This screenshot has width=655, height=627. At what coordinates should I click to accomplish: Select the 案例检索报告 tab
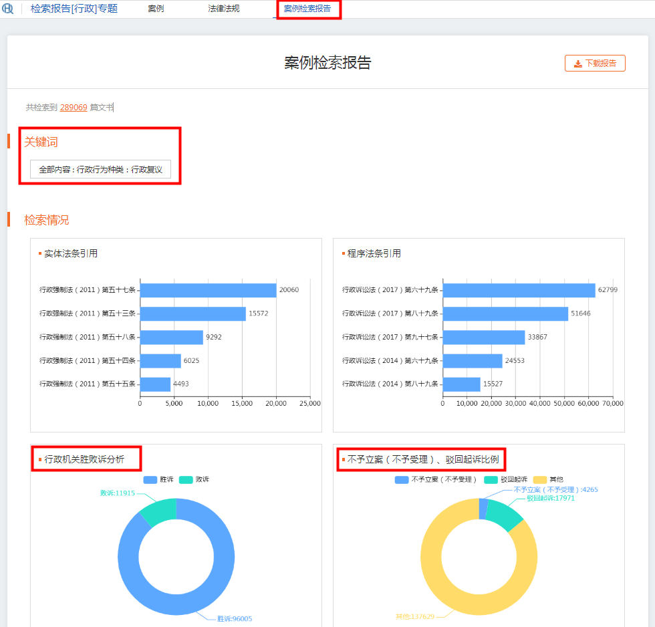point(307,9)
